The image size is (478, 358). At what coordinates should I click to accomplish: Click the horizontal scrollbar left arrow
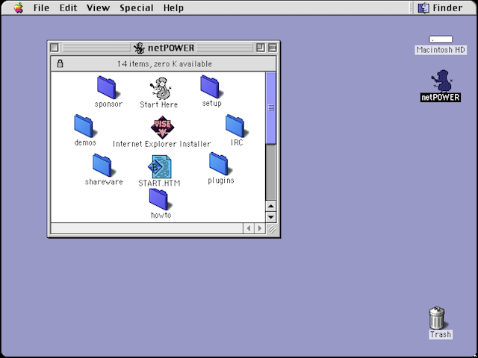[249, 228]
